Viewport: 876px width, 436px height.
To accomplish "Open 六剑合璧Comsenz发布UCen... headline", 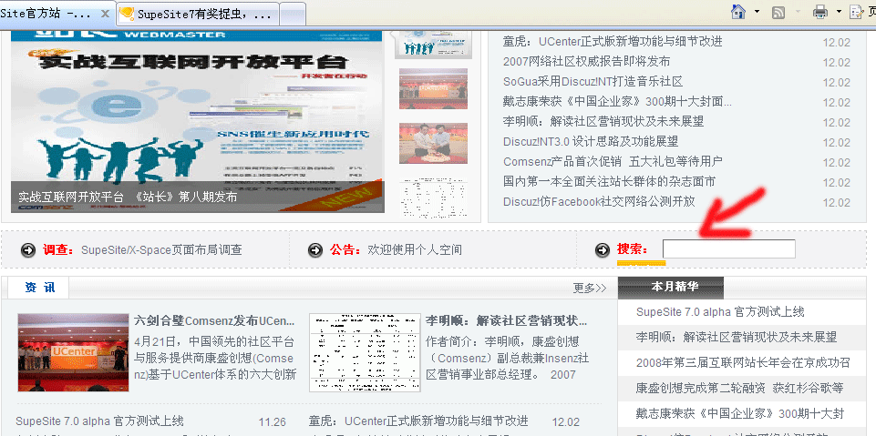I will 214,321.
